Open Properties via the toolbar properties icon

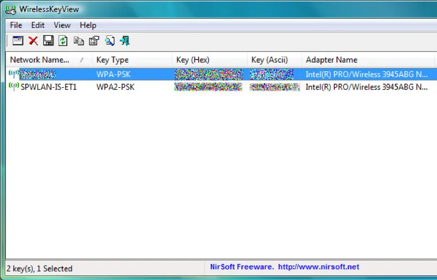click(x=94, y=41)
